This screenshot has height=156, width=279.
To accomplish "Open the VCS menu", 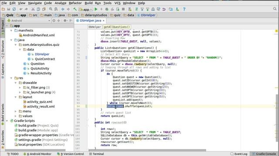I will pyautogui.click(x=117, y=3).
